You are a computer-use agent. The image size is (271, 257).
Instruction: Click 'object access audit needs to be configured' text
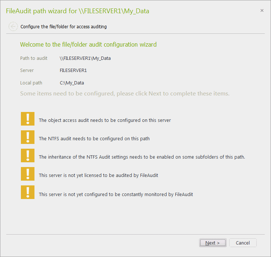click(105, 120)
